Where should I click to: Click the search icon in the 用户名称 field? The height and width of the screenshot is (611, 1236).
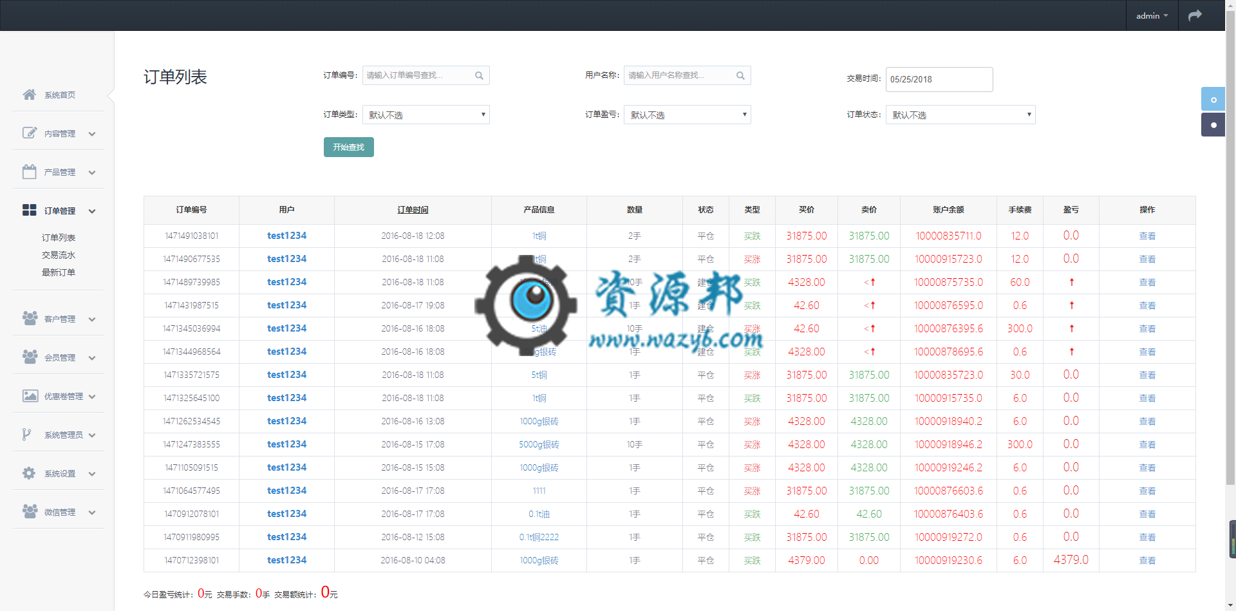point(740,75)
